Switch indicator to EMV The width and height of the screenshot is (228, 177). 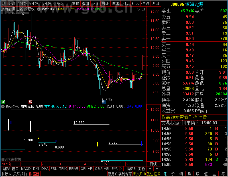(115, 169)
